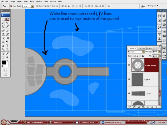Toggle lock position
This screenshot has height=125, width=167.
click(140, 56)
